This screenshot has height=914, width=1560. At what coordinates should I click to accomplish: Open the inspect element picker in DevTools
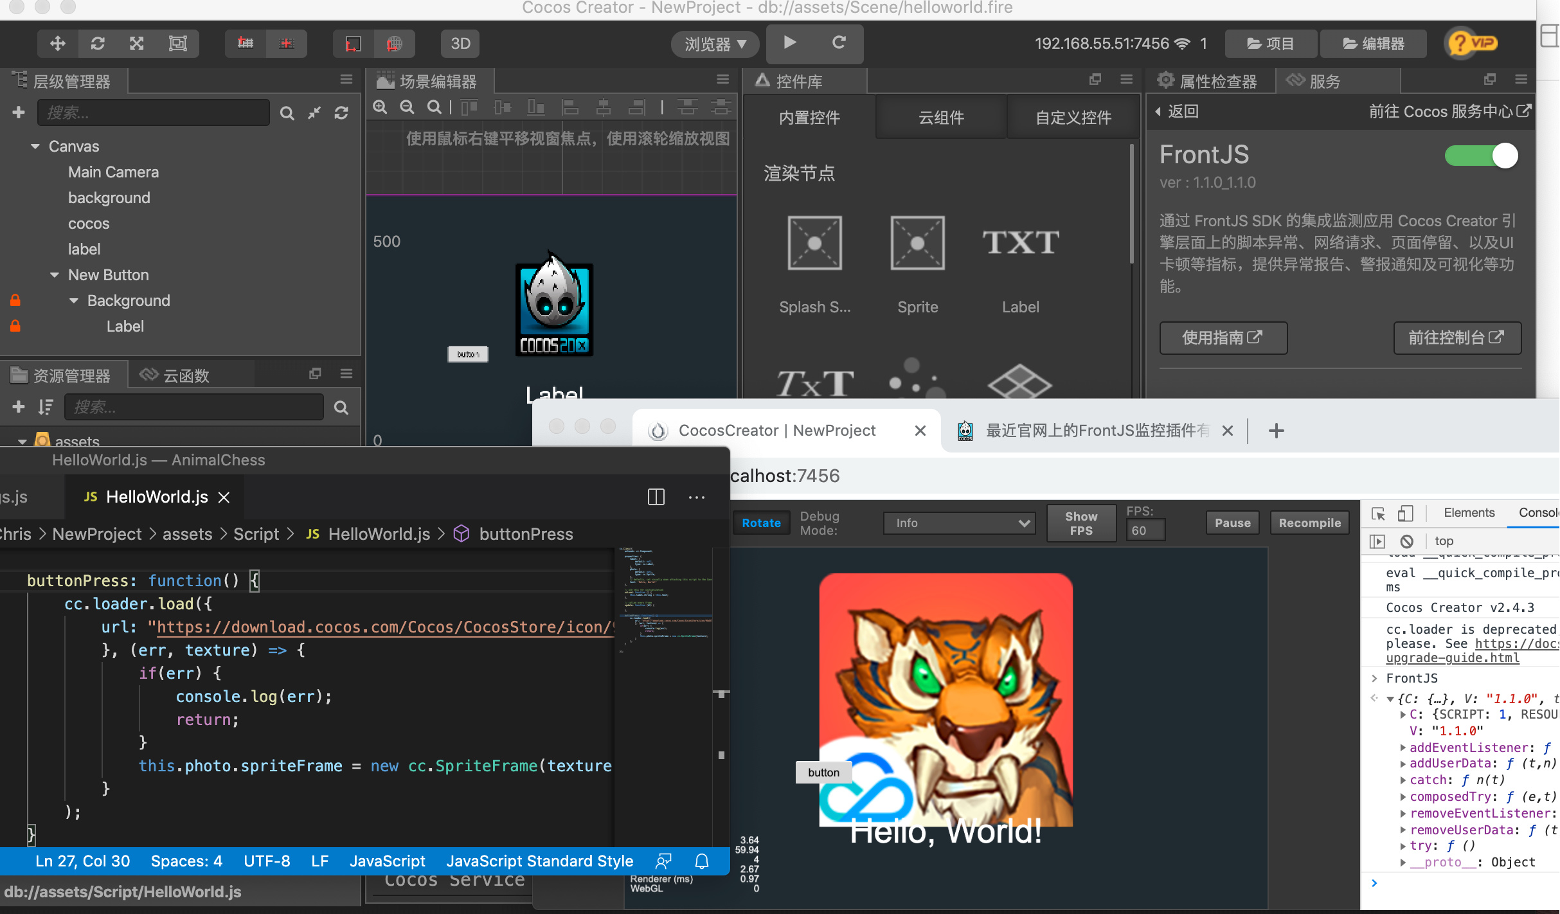coord(1378,513)
